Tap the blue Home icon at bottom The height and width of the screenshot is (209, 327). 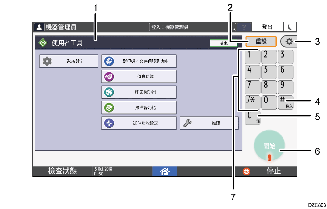pos(165,171)
